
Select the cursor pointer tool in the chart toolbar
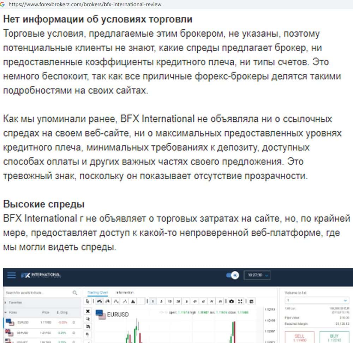tap(88, 301)
